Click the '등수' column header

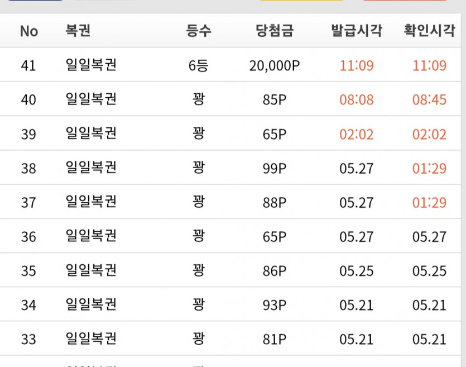(199, 30)
